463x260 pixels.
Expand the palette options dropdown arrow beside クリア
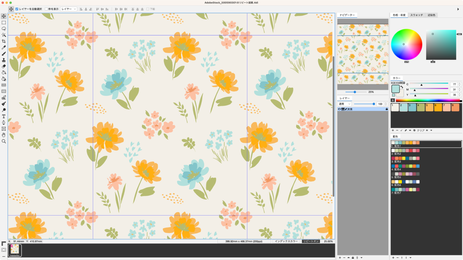pyautogui.click(x=431, y=130)
